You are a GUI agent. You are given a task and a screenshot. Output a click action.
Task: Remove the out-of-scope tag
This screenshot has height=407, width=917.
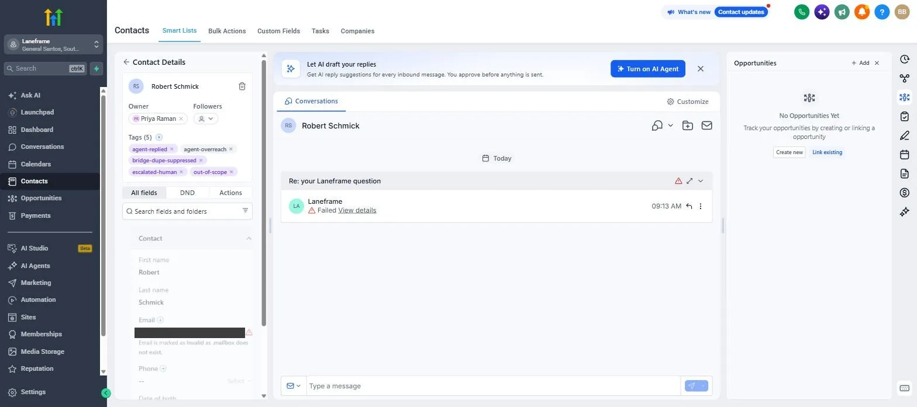232,172
